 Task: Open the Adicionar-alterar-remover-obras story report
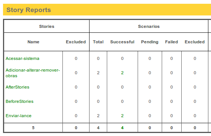point(33,73)
